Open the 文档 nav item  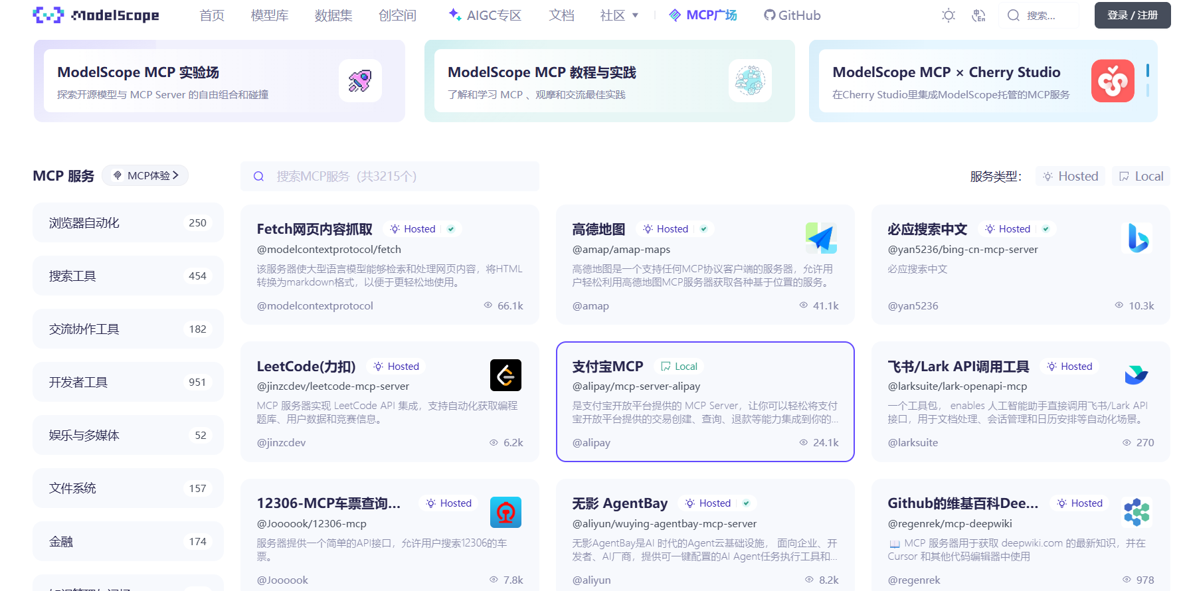point(561,15)
